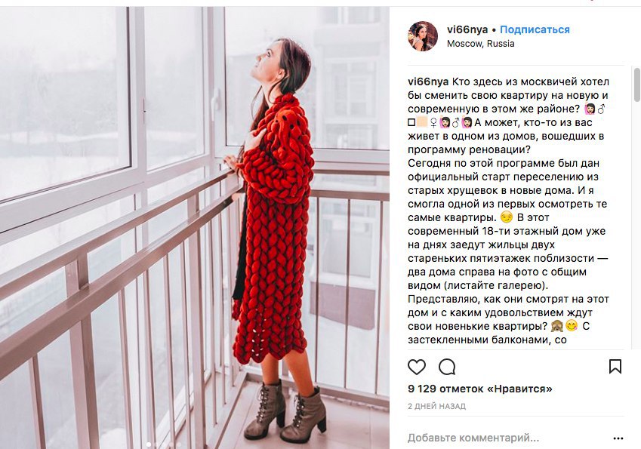Click the see-no-evil monkey emoji in the caption
The image size is (641, 449).
(556, 326)
